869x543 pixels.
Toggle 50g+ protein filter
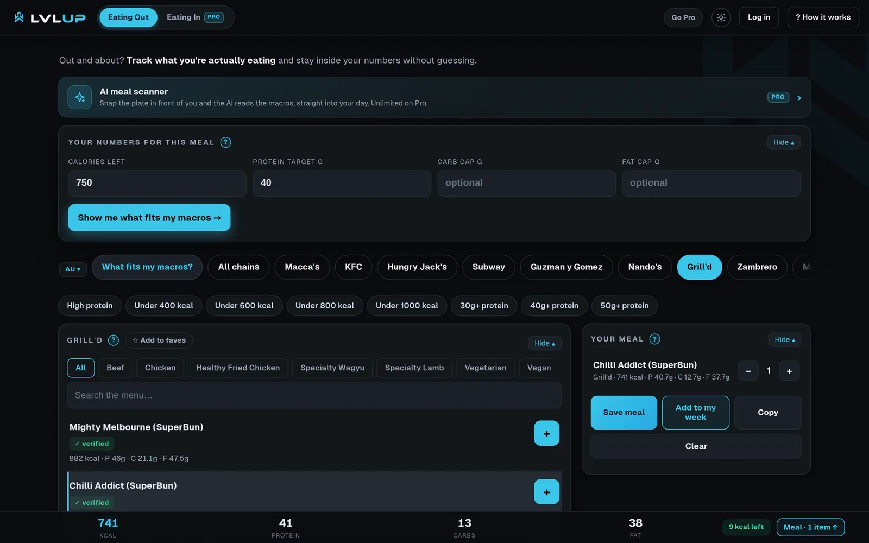coord(625,306)
